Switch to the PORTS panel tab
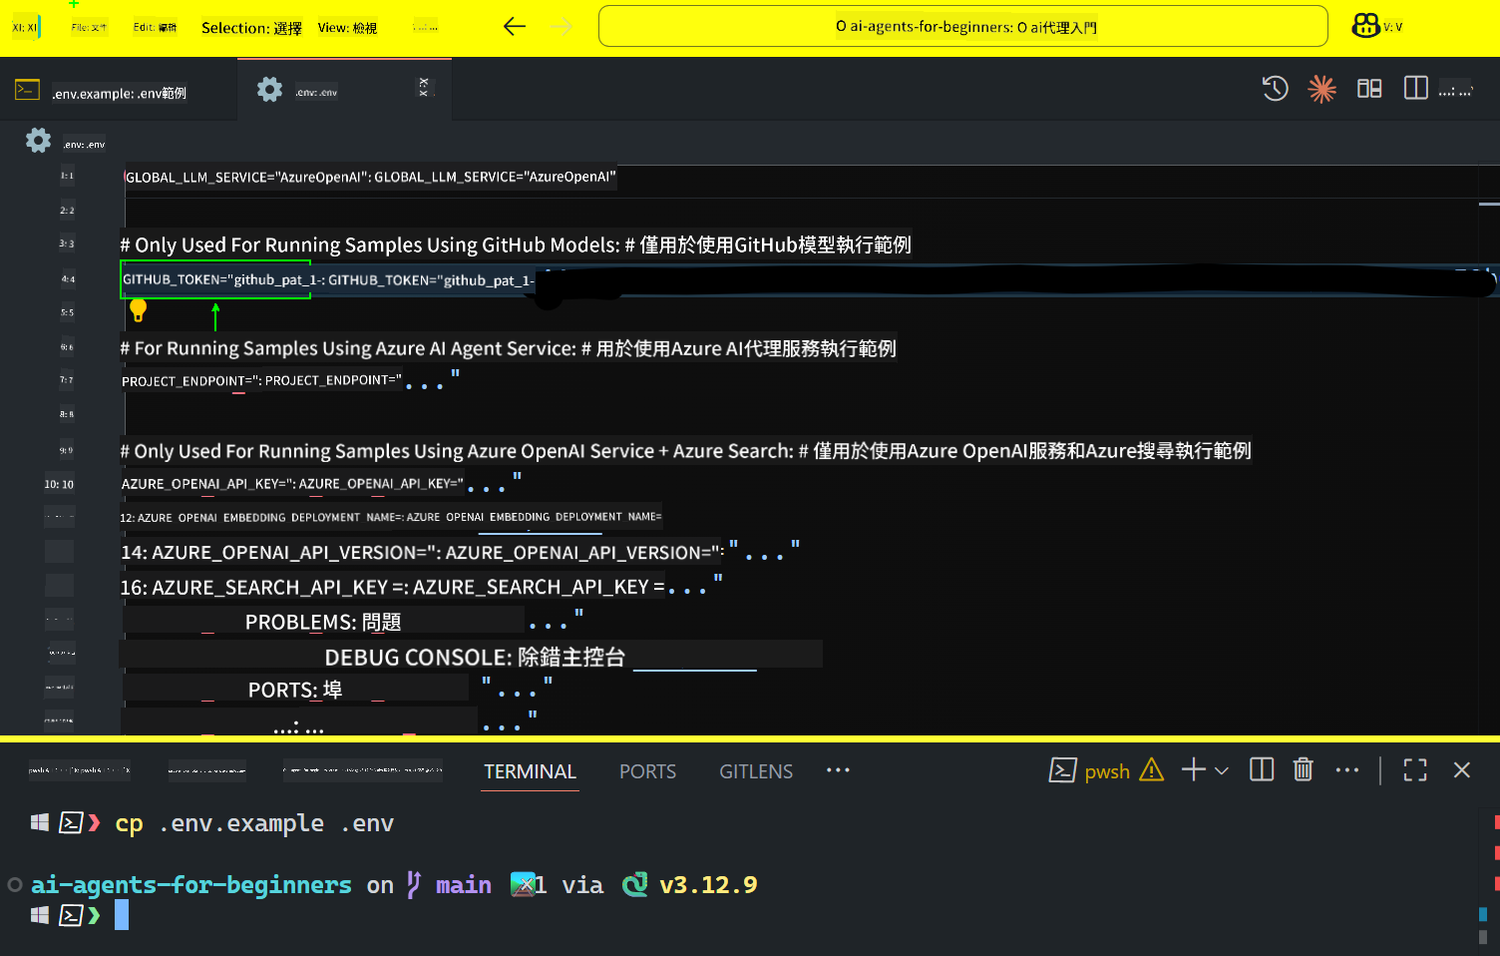1500x956 pixels. tap(647, 771)
